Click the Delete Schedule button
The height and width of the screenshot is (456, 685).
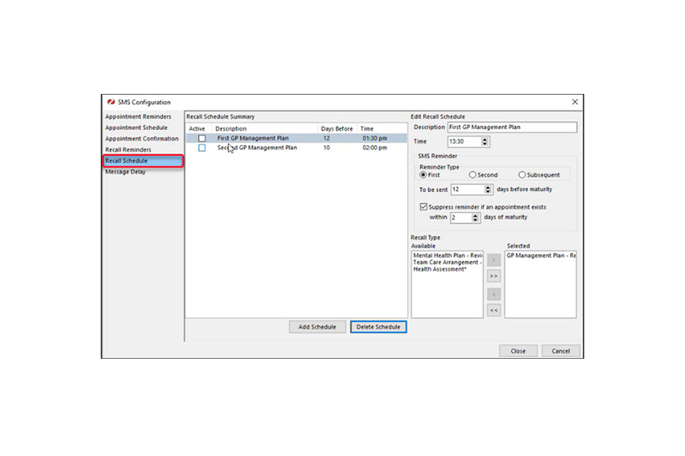coord(378,327)
